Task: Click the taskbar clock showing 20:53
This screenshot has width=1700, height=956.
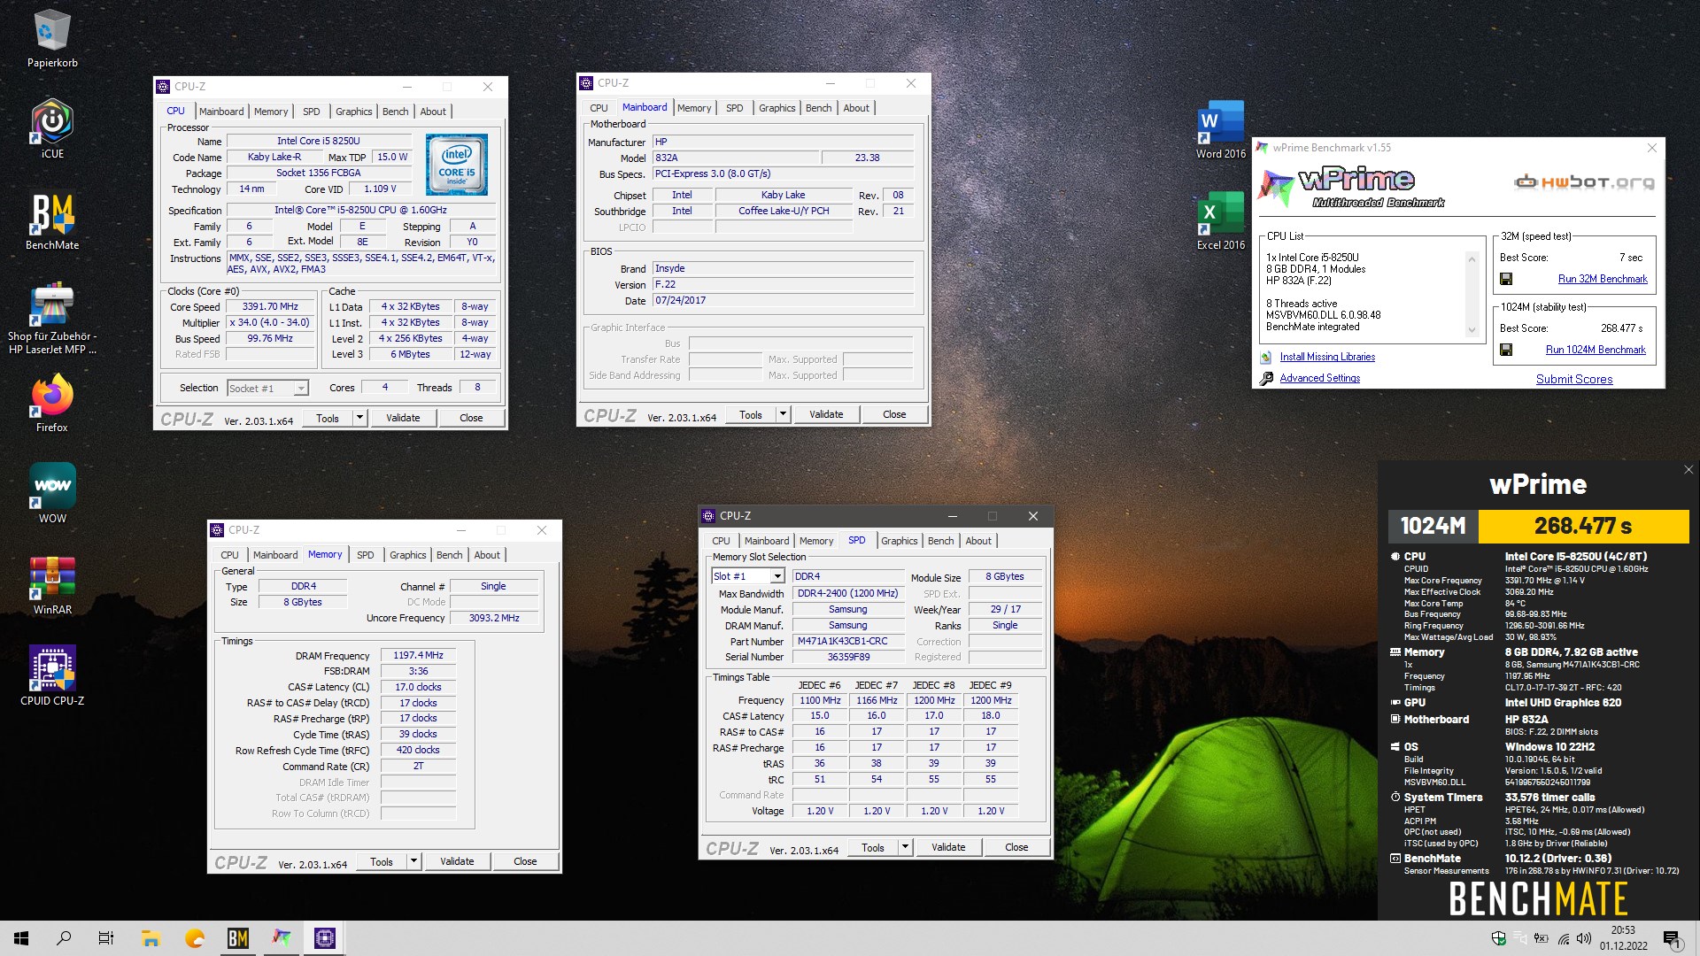Action: click(x=1623, y=938)
